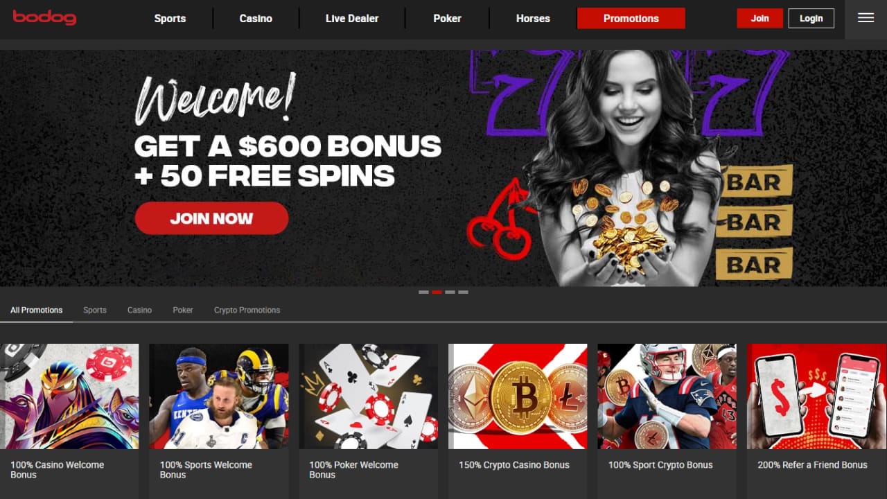Image resolution: width=887 pixels, height=499 pixels.
Task: Select the active red carousel indicator
Action: [437, 292]
